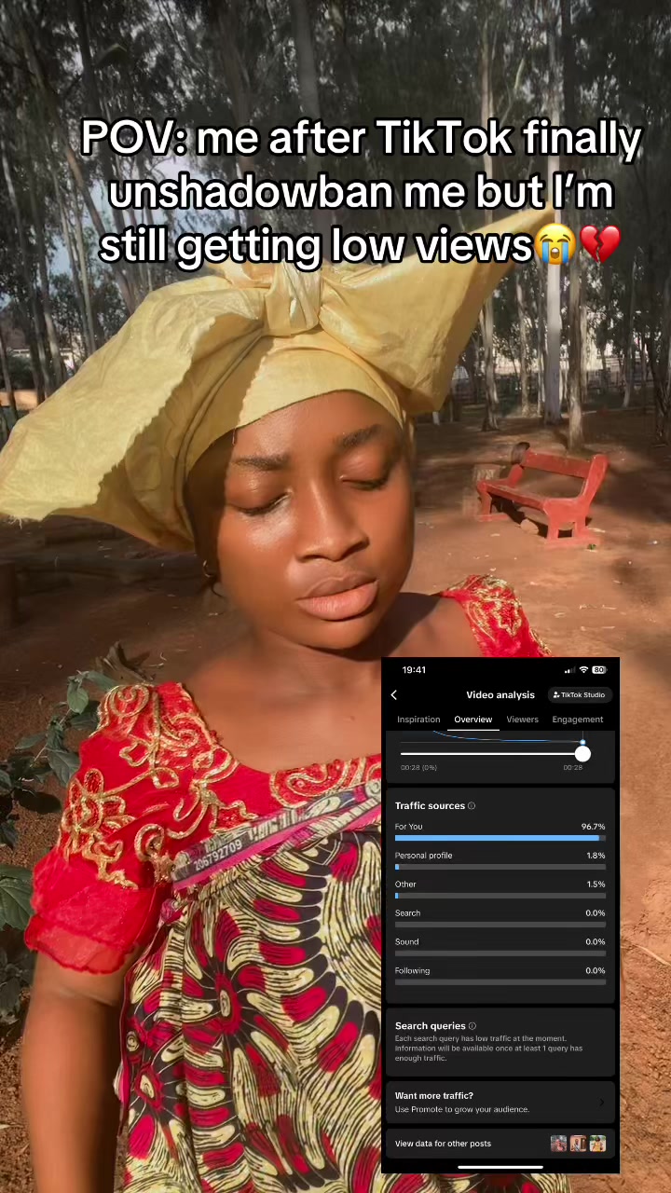Tap the 'Search queries' heading

[430, 1026]
